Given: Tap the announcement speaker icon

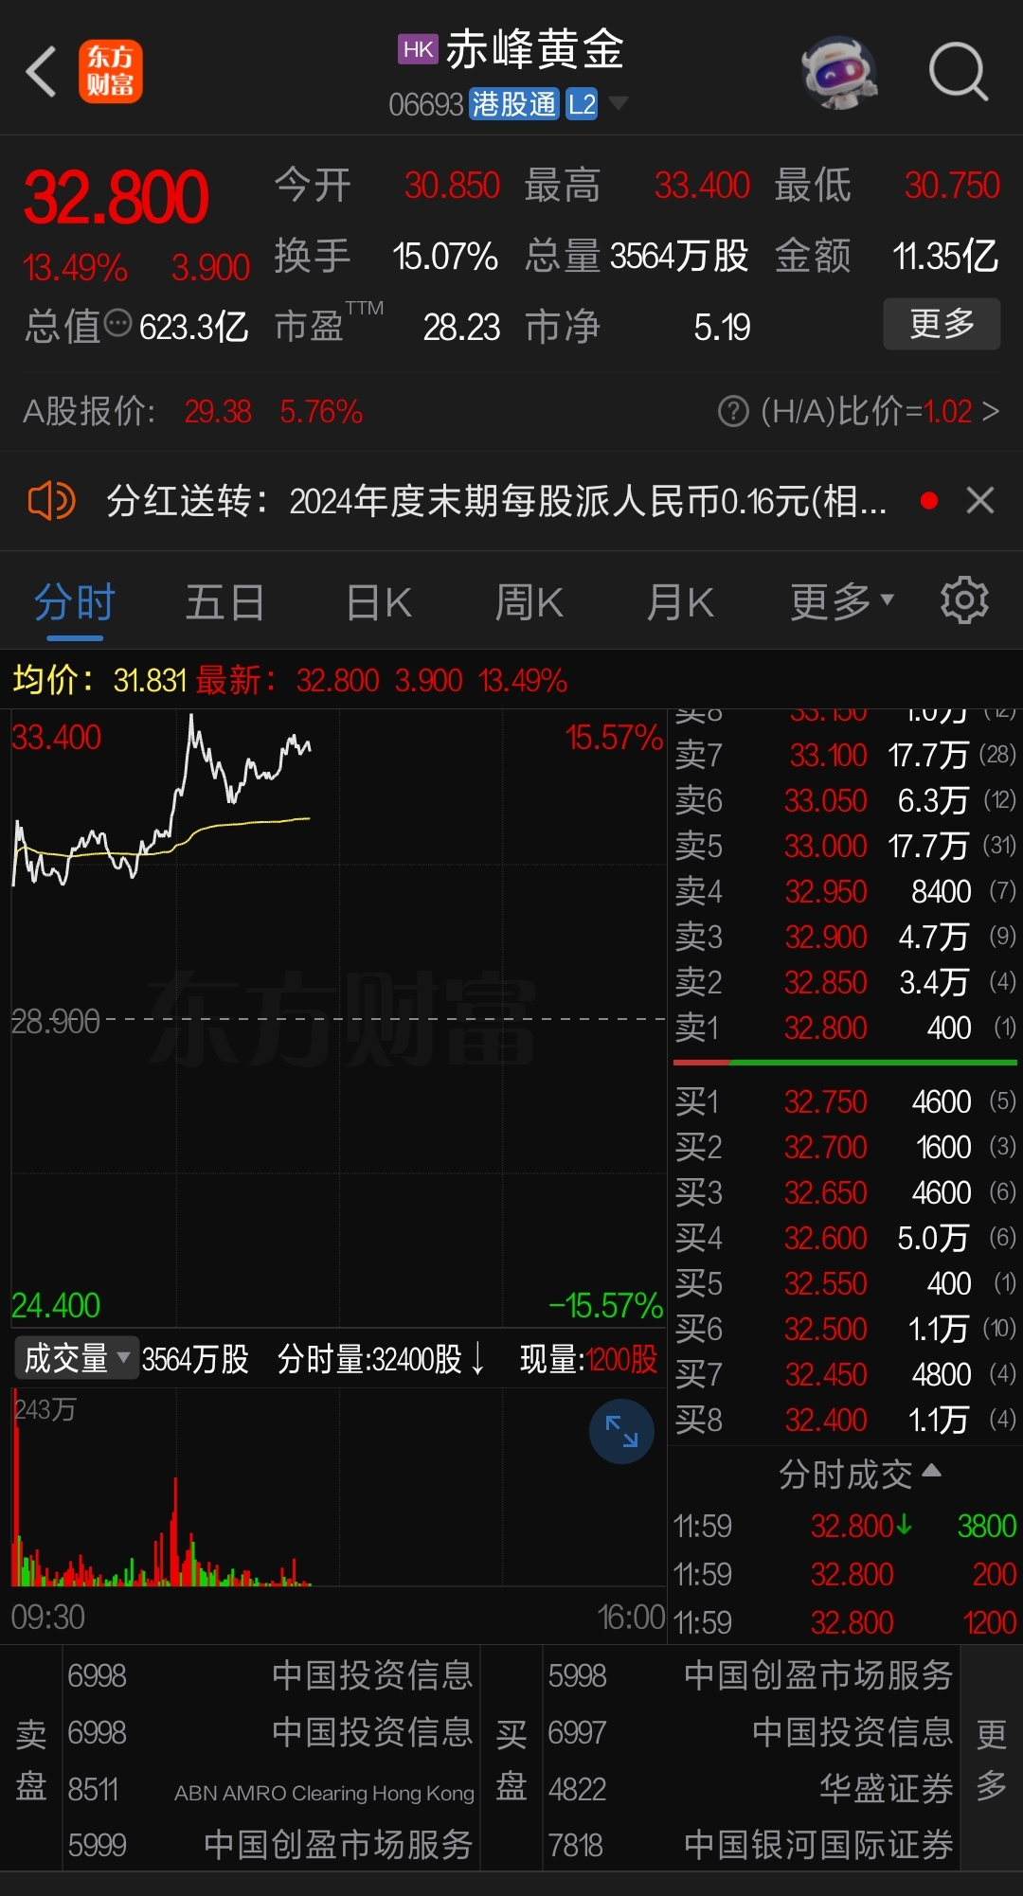Looking at the screenshot, I should (51, 500).
